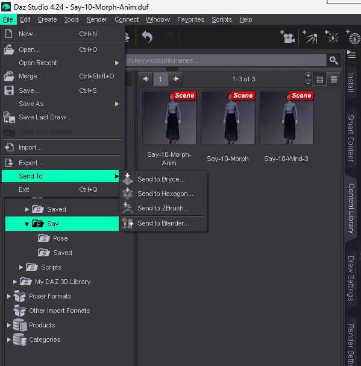Open the Render menu
Screen dimensions: 361x366
coord(96,19)
